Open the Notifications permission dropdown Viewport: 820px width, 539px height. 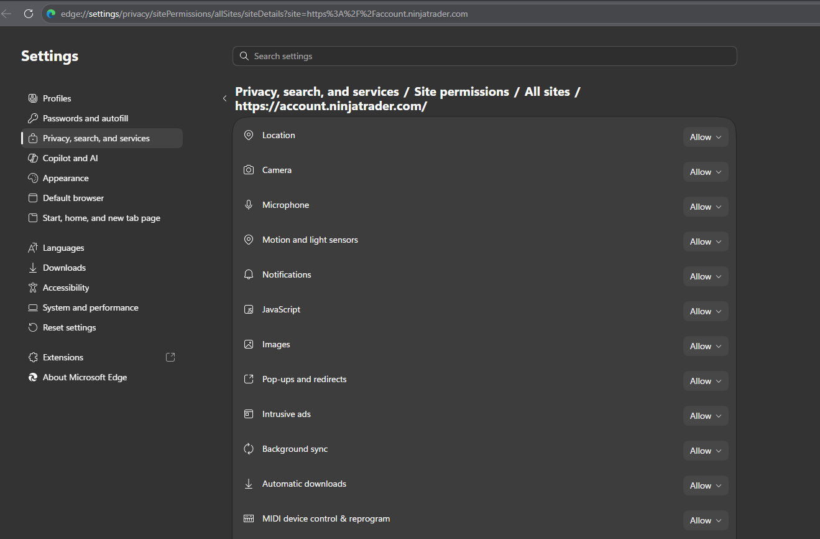point(706,277)
